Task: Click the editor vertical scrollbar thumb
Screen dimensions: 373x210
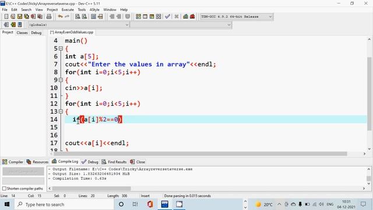Action: [369, 93]
